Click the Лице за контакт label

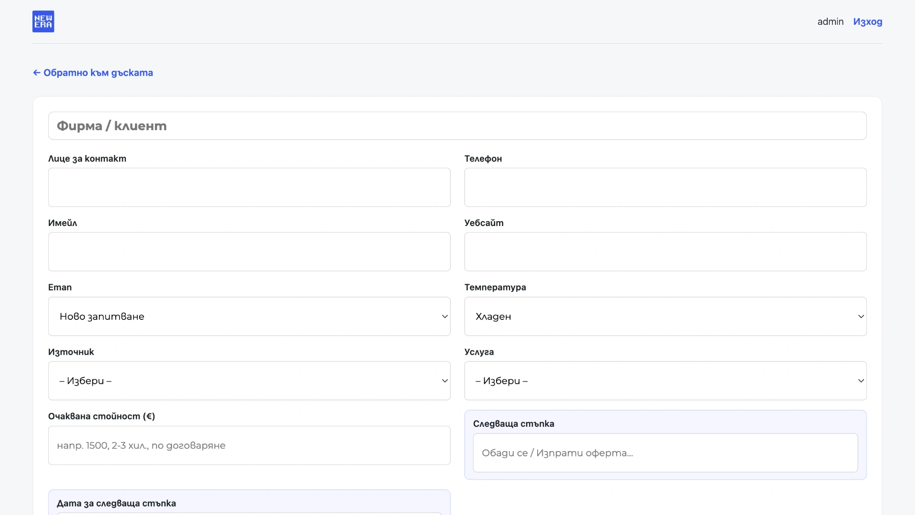click(x=87, y=159)
